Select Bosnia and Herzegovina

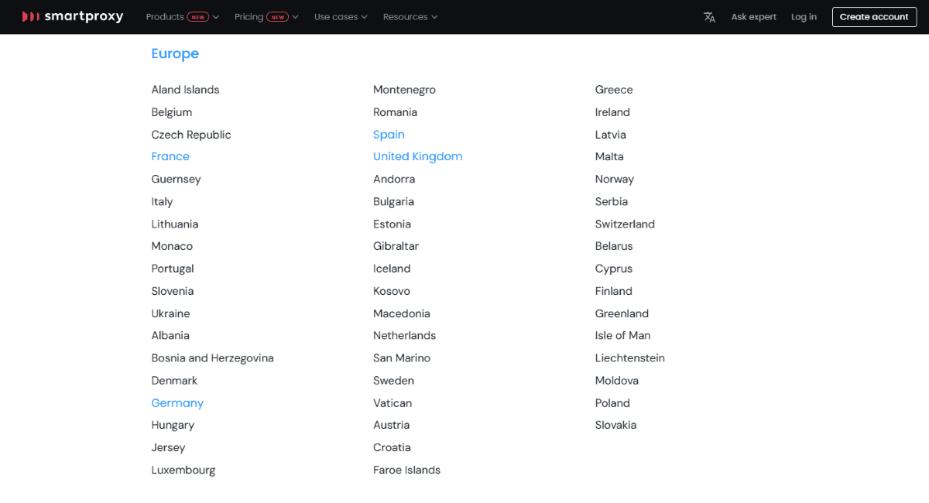click(212, 358)
